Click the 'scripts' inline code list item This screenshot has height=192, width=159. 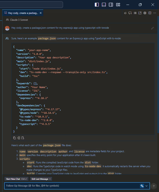[25, 159]
